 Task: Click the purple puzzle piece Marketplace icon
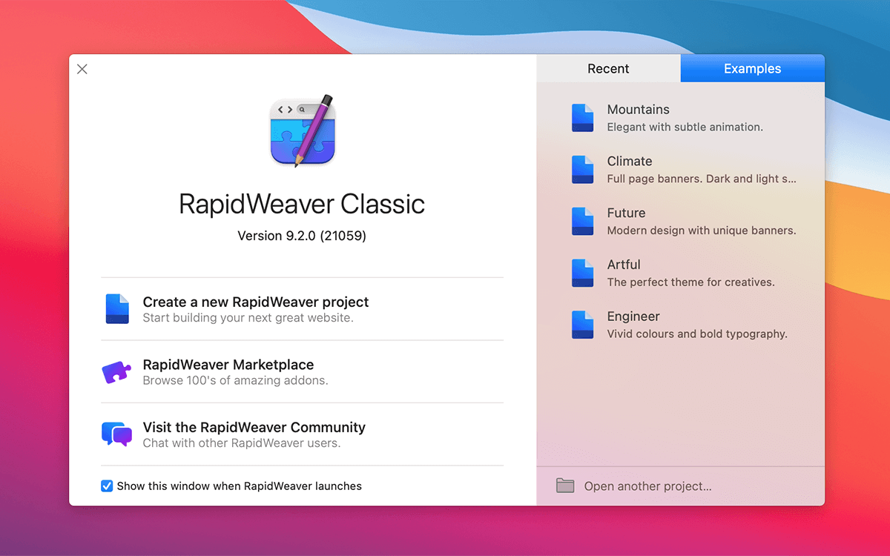tap(116, 371)
